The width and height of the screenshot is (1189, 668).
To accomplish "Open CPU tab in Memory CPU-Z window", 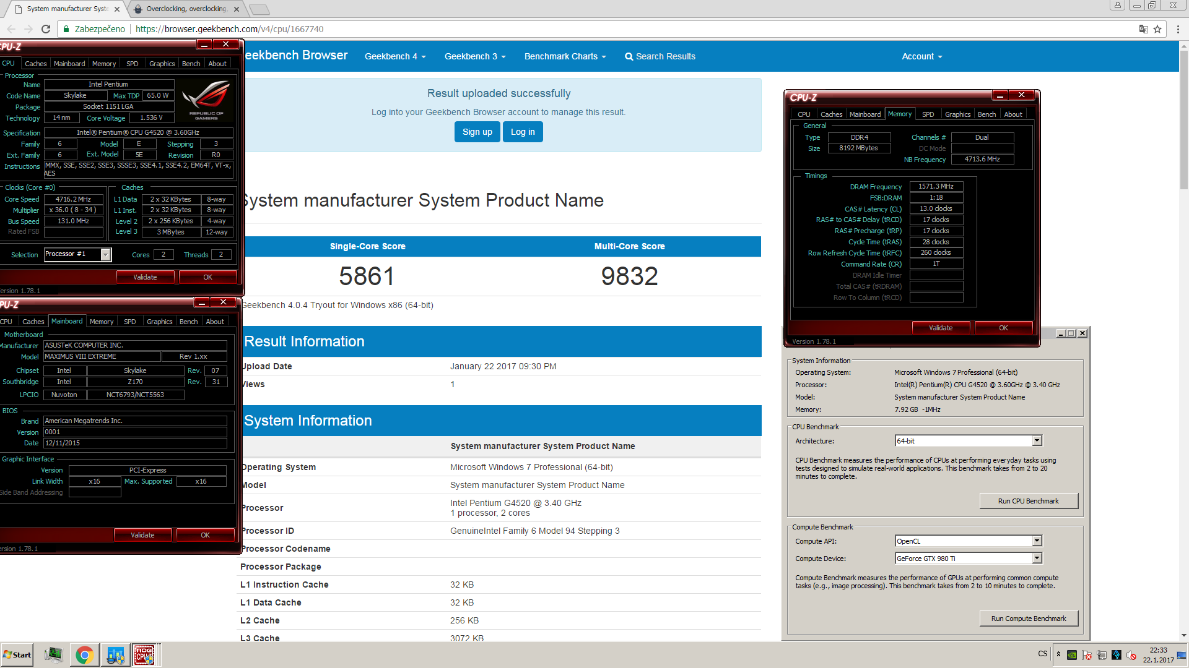I will pos(804,114).
